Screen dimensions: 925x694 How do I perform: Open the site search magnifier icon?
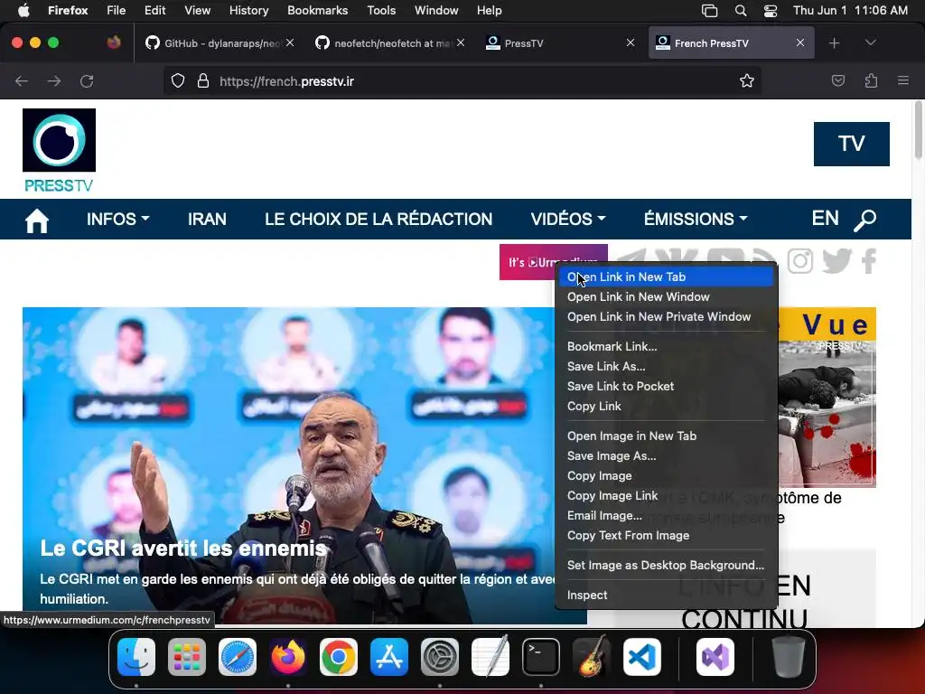pos(864,220)
